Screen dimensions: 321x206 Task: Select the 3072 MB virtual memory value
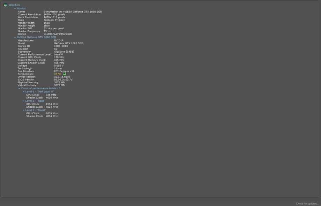[59, 85]
